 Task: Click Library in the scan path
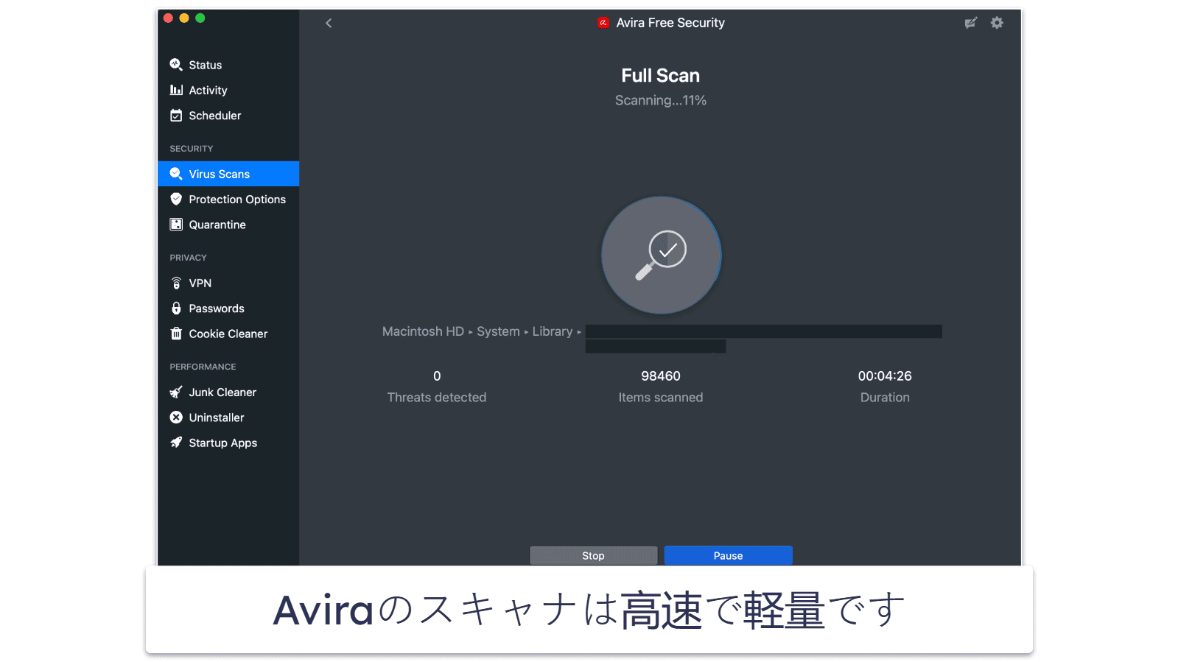(553, 331)
